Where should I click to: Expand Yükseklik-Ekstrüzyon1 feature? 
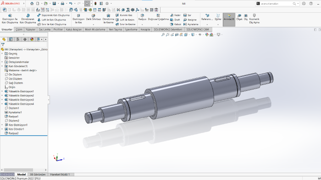tap(2, 91)
